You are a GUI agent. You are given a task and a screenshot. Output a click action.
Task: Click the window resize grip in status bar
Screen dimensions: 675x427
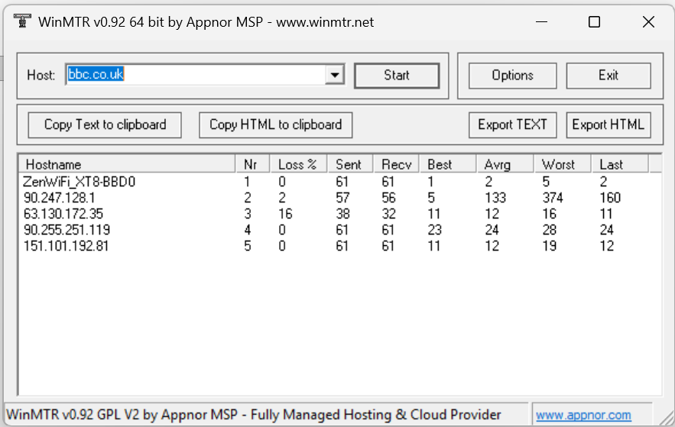pyautogui.click(x=667, y=418)
